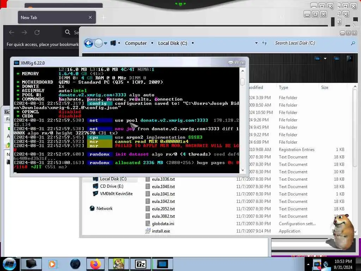
Task: Click the Firefox Back arrow
Action: click(12, 32)
